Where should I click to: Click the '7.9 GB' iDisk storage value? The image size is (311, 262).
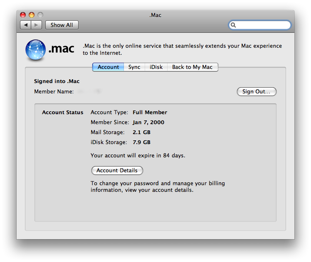(x=142, y=142)
